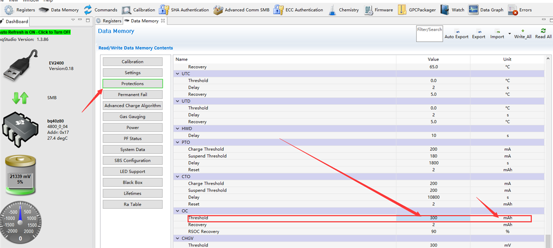Click the Read All refresh icon
Viewport: 553px width, 248px height.
pos(543,31)
